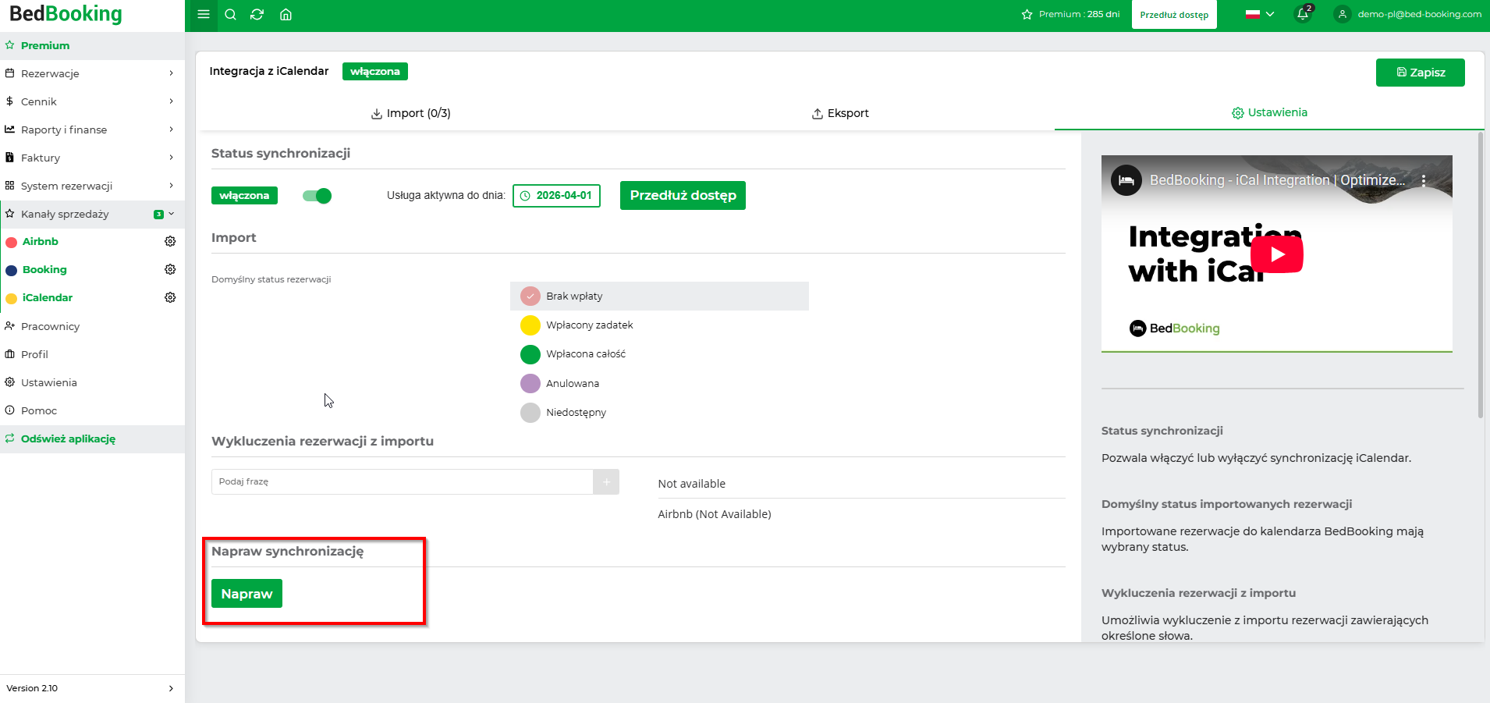Image resolution: width=1490 pixels, height=703 pixels.
Task: Click the hamburger menu icon
Action: 204,14
